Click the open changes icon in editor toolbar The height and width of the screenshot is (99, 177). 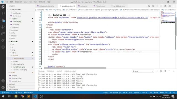(x=149, y=6)
